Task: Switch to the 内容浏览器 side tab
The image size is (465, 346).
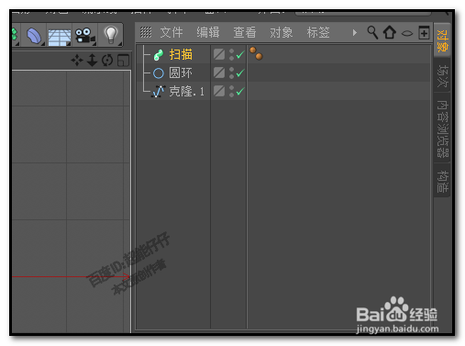Action: click(442, 128)
